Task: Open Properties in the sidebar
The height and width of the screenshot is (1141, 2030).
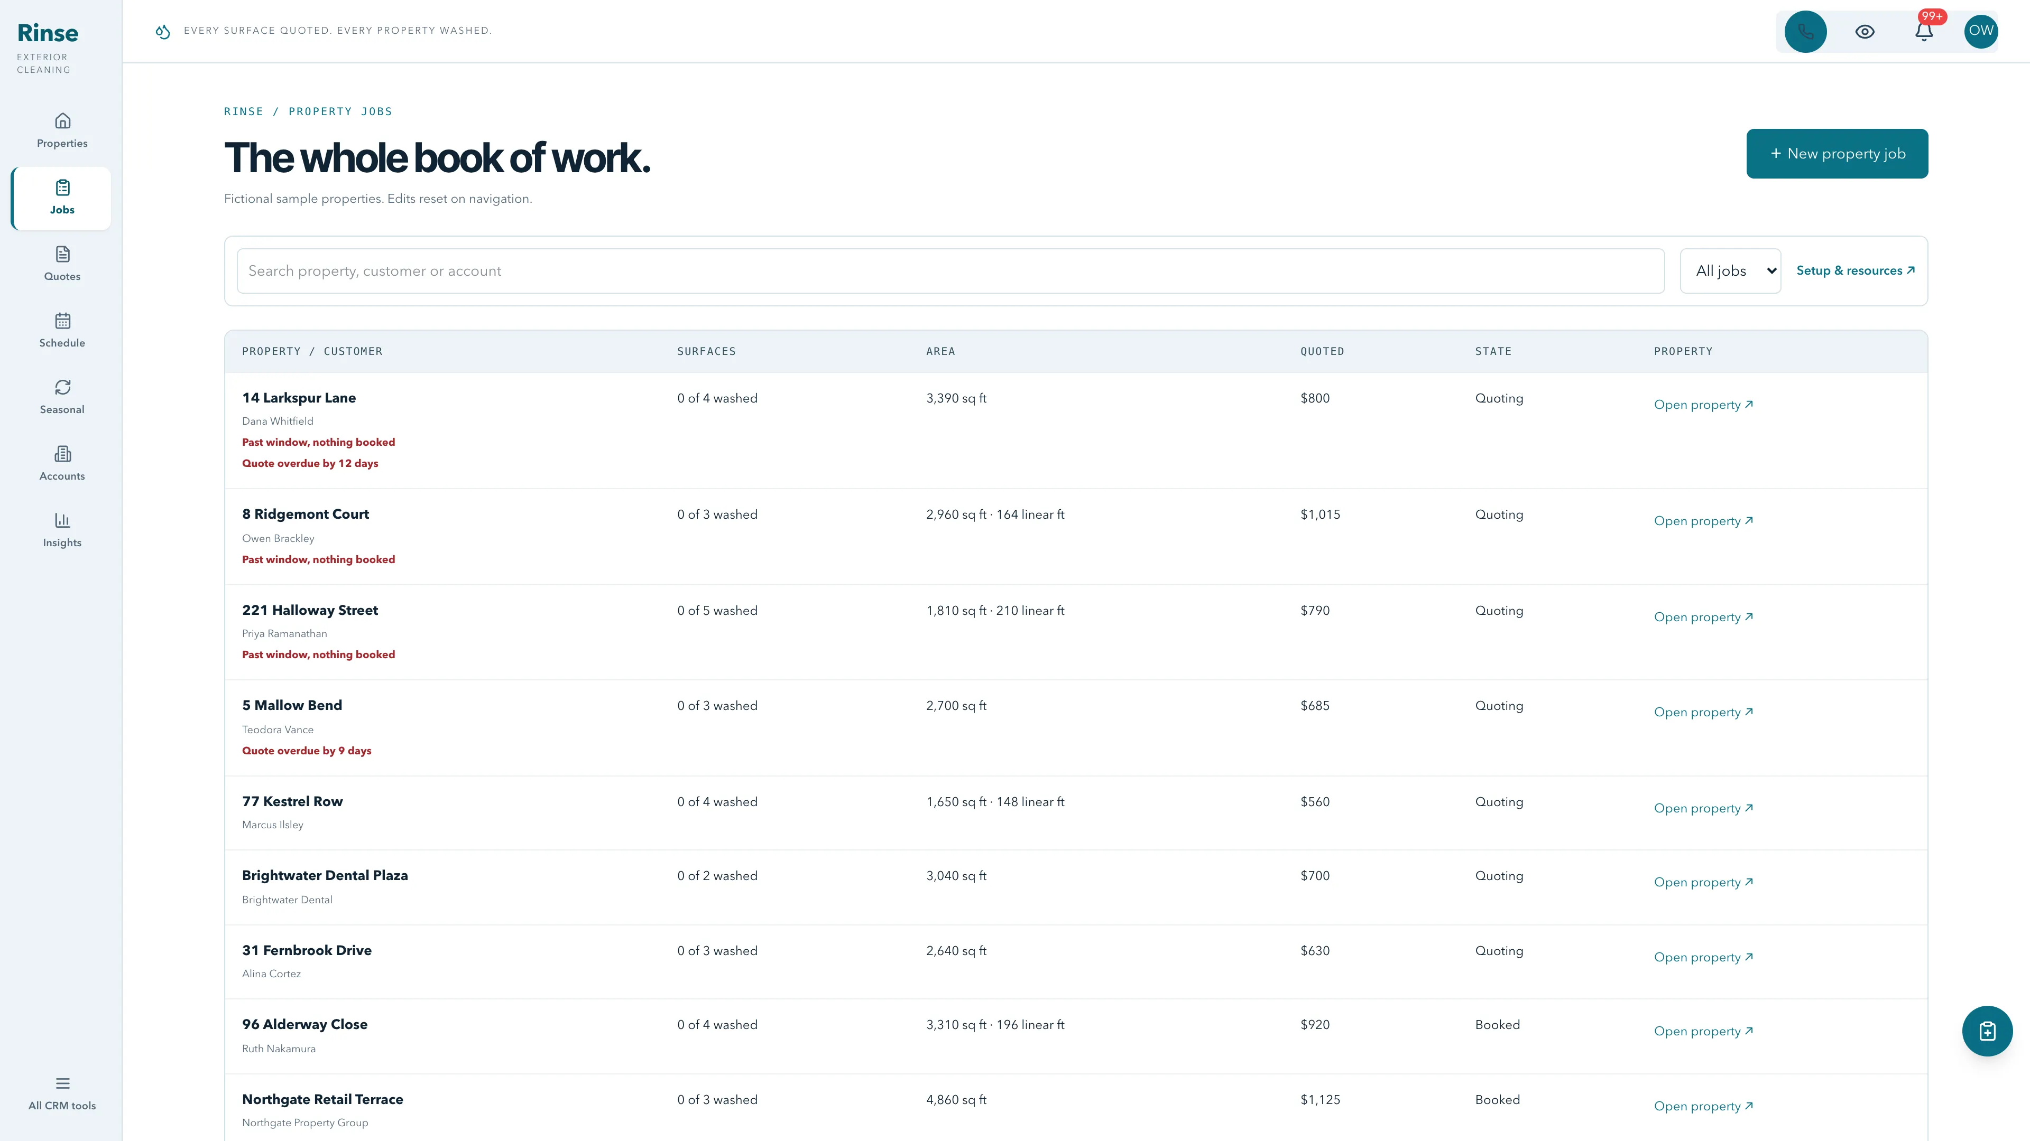Action: click(62, 130)
